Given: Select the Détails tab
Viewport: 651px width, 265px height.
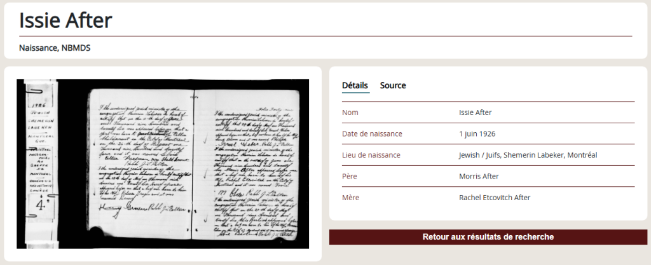Looking at the screenshot, I should (355, 85).
